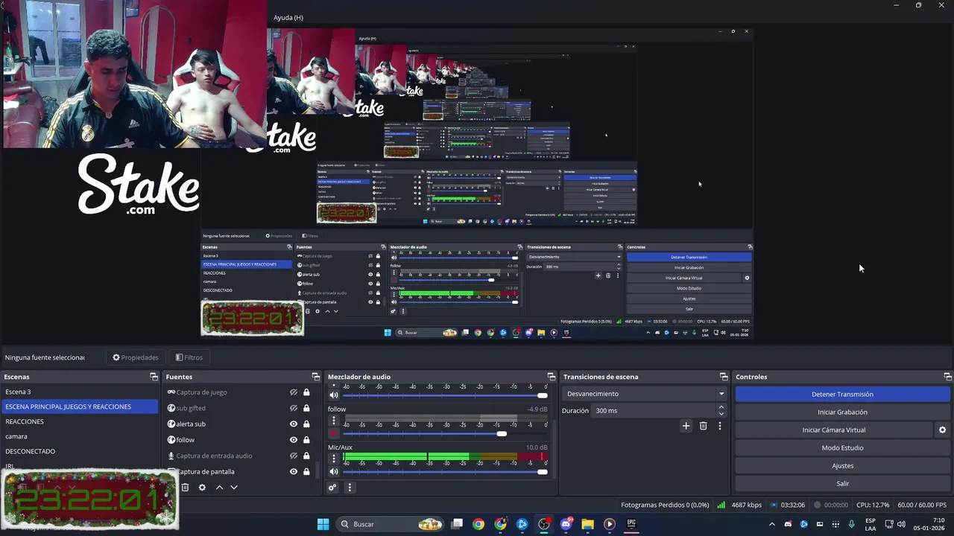This screenshot has width=954, height=536.
Task: Decrease the Duración value with down arrow
Action: [721, 414]
